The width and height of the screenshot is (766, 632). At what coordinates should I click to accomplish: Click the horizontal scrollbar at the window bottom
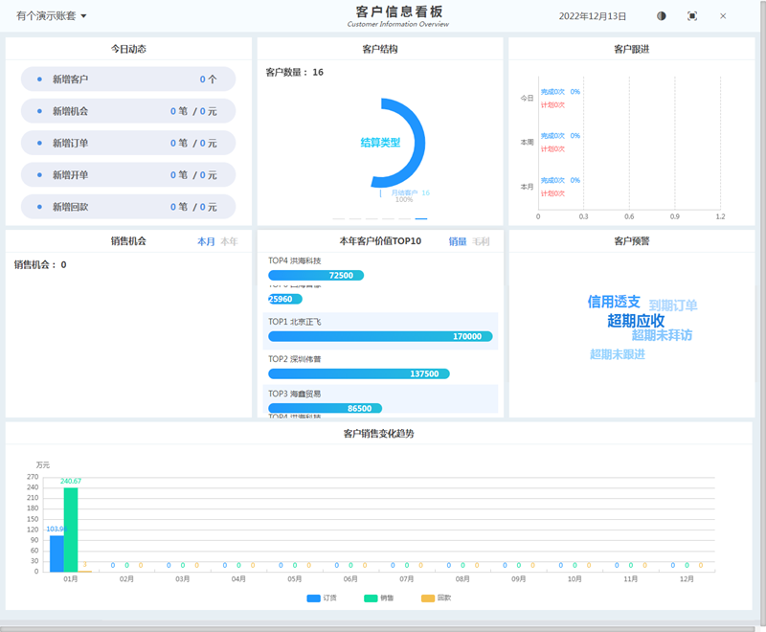(x=377, y=629)
